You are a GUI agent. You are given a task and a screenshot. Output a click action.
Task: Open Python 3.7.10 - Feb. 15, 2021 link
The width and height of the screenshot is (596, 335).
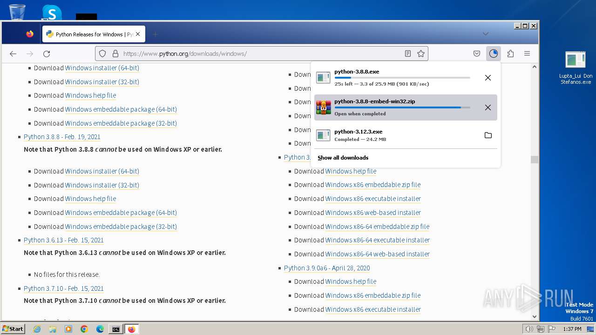63,288
